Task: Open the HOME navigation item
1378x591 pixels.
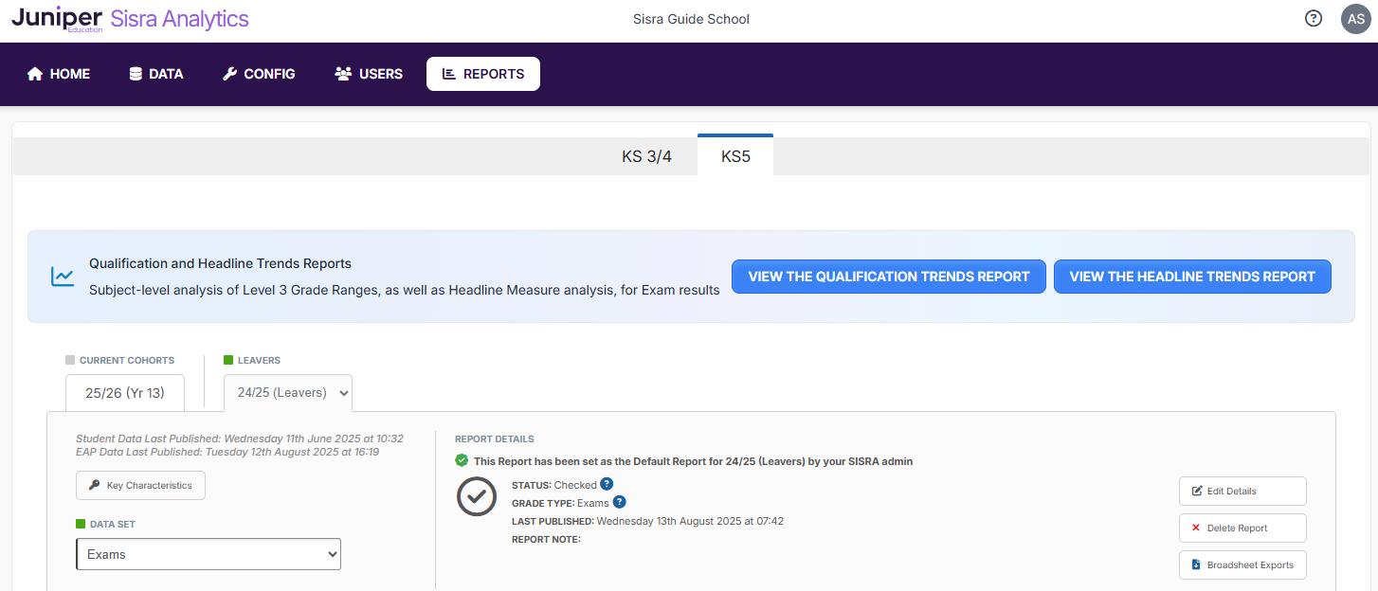Action: 59,74
